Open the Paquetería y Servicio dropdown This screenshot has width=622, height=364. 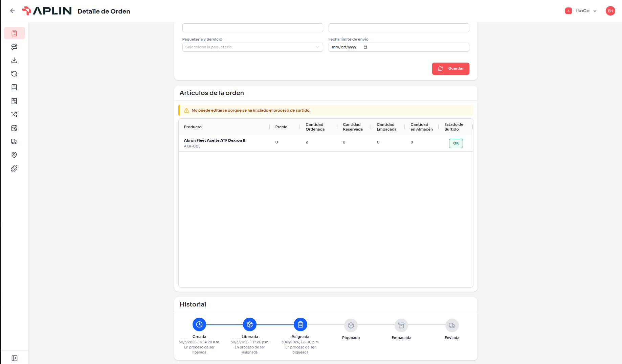click(x=252, y=47)
